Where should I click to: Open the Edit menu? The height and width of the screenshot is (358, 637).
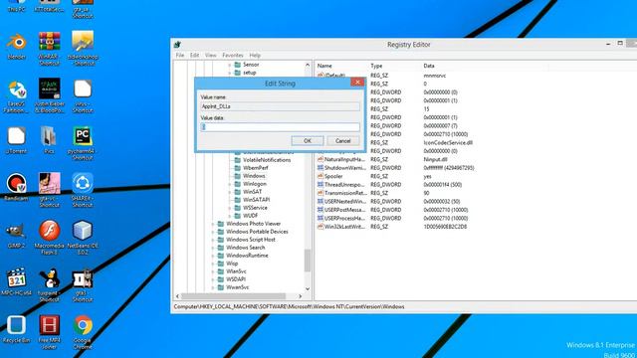(x=195, y=56)
